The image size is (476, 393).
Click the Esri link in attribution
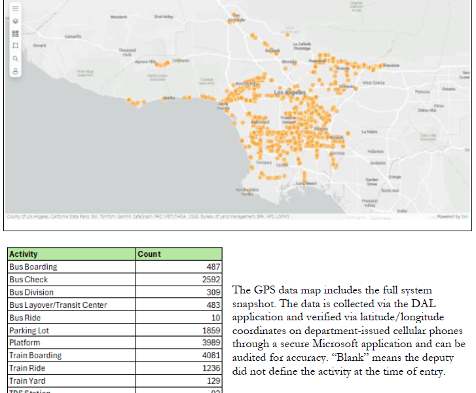[x=464, y=217]
